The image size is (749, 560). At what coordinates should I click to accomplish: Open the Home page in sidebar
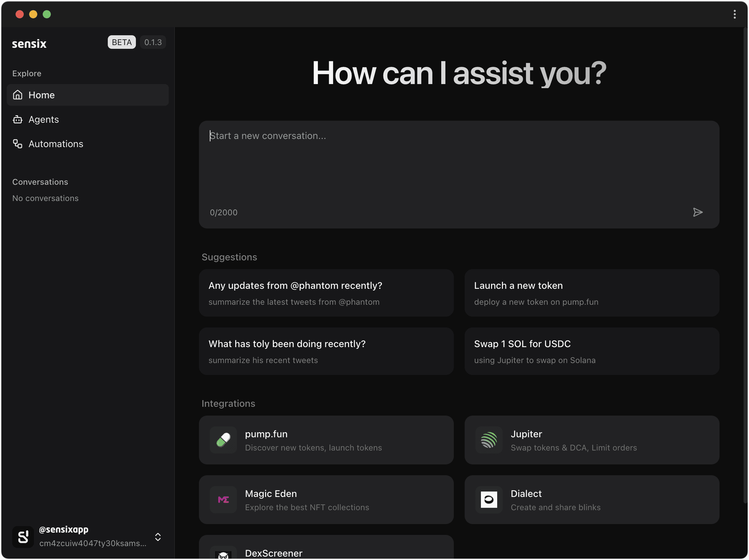click(x=87, y=95)
